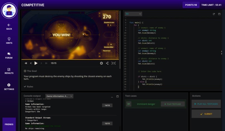225x131 pixels.
Task: Click the TIME LIMIT timer text
Action: (211, 5)
